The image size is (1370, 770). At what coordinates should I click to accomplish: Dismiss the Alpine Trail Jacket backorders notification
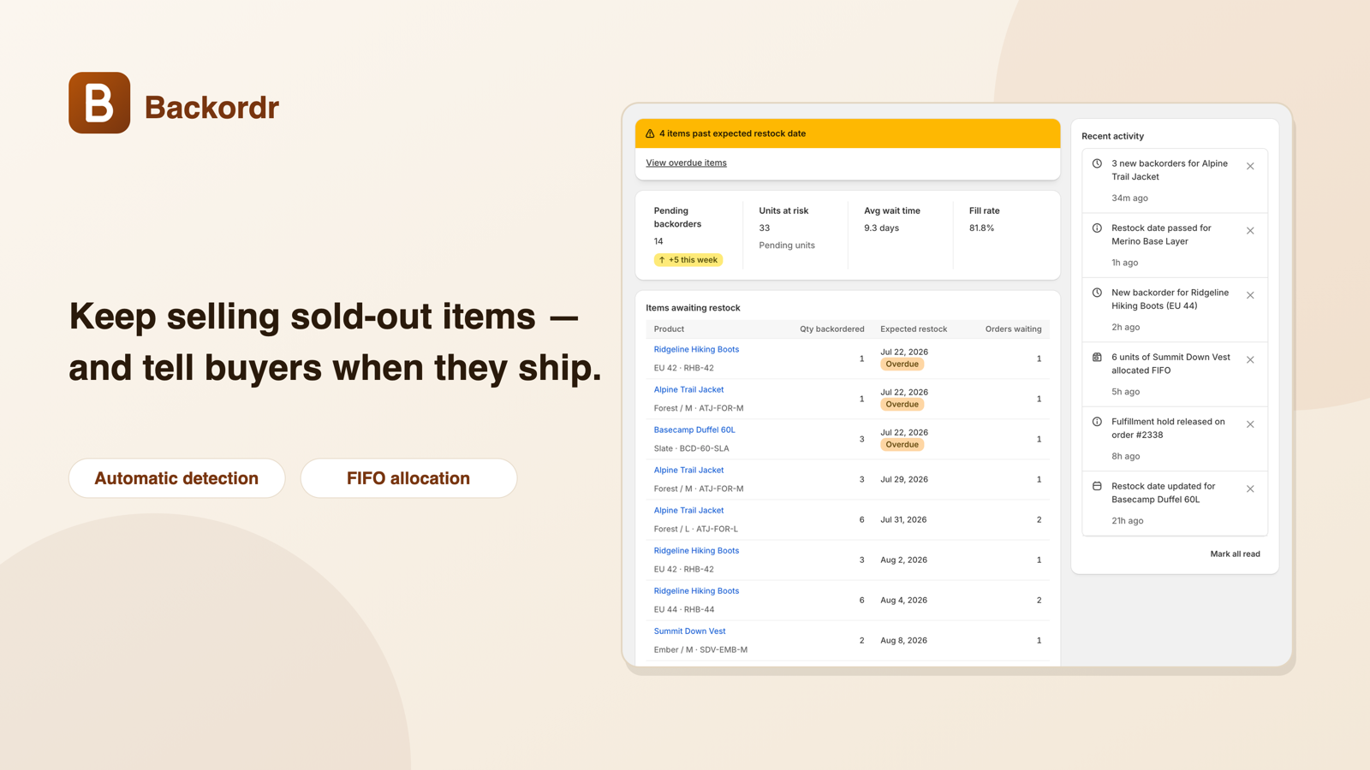coord(1250,166)
